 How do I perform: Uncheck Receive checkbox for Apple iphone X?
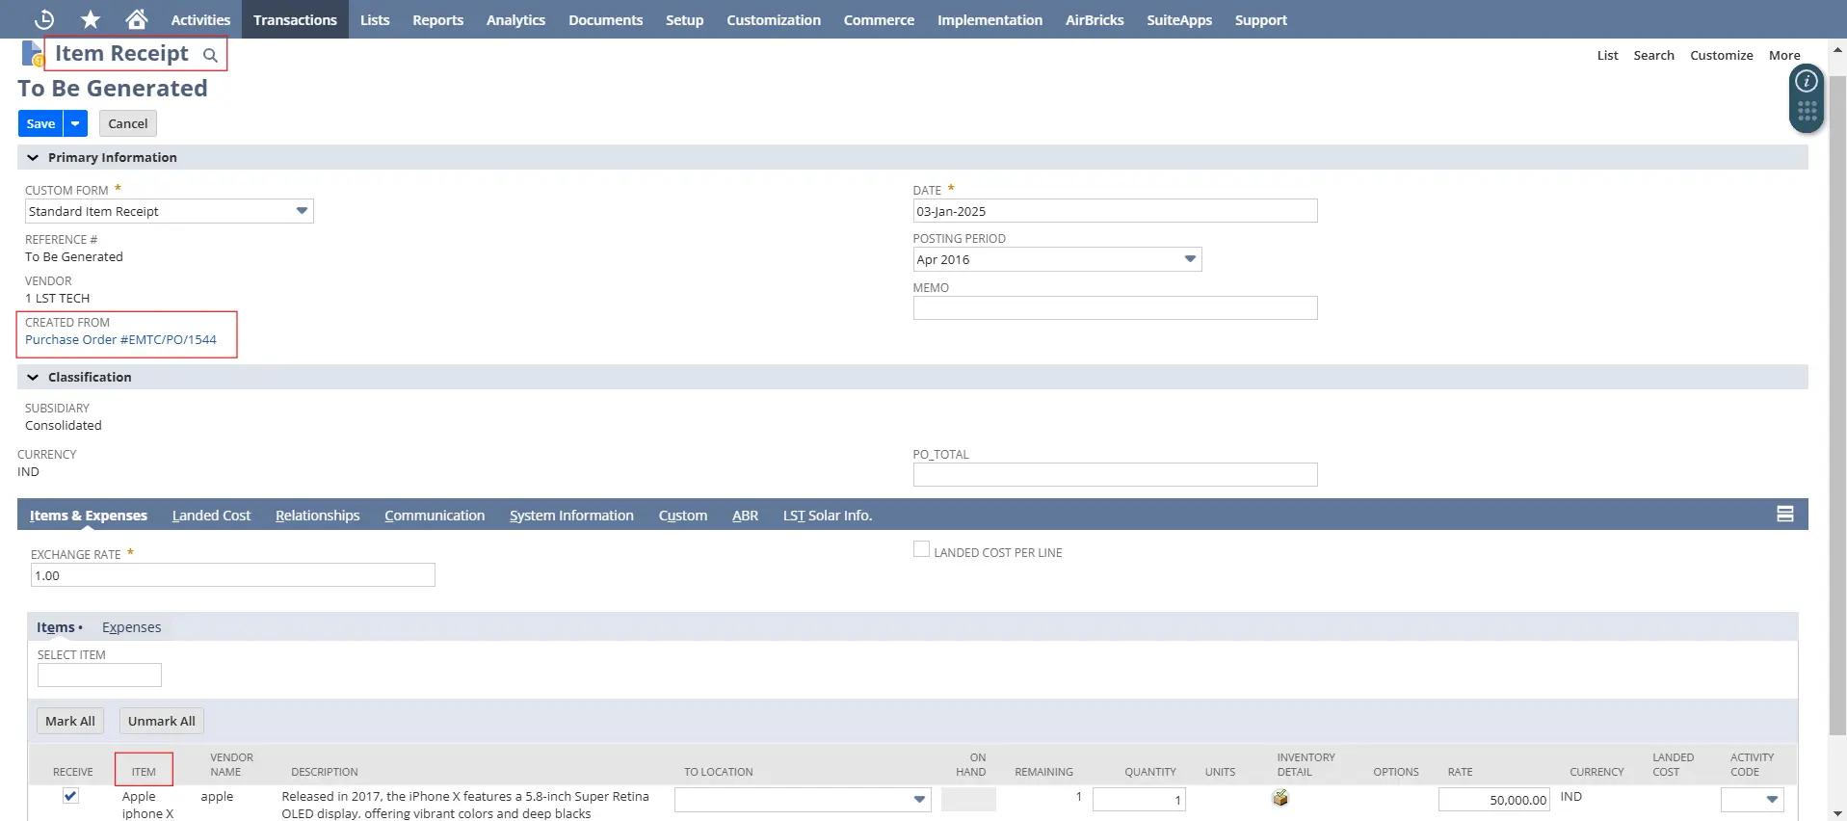[x=70, y=796]
